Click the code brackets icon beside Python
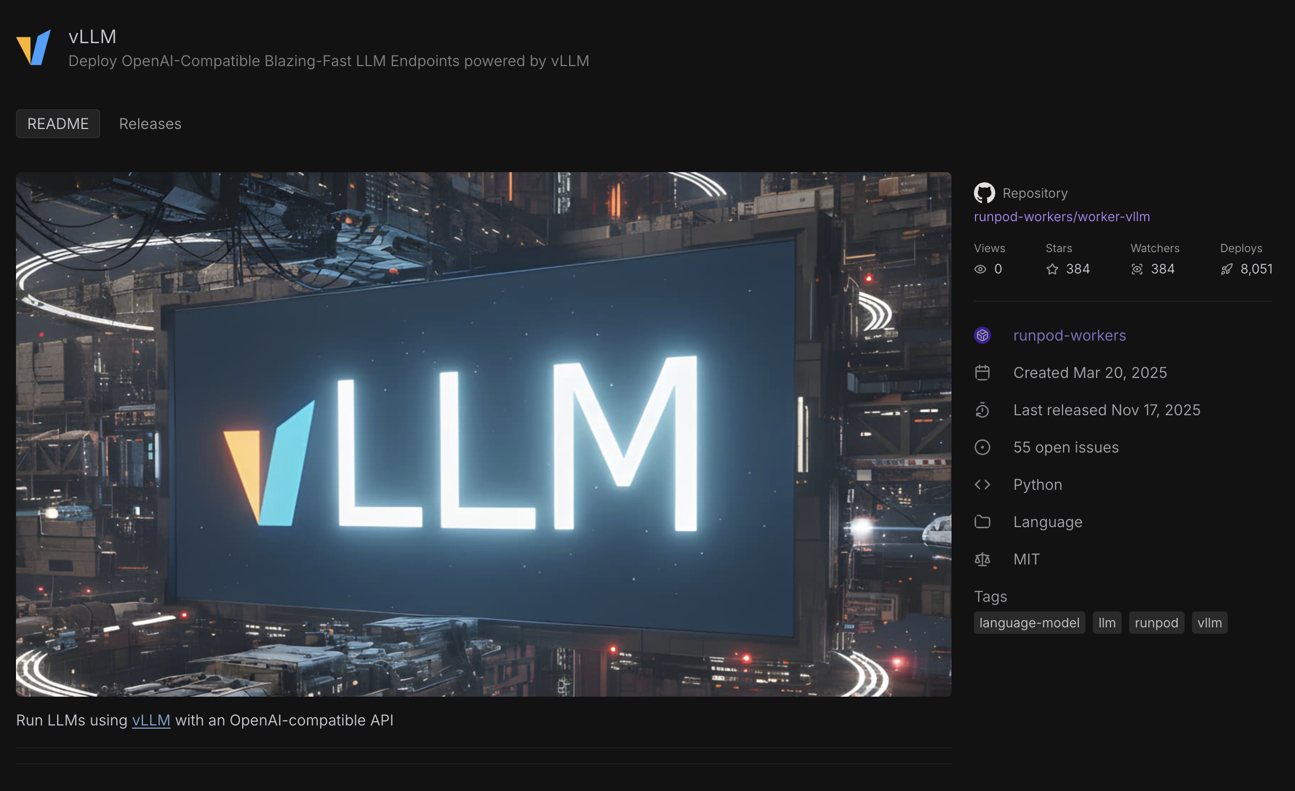Screen dimensions: 1295x791 pos(982,485)
